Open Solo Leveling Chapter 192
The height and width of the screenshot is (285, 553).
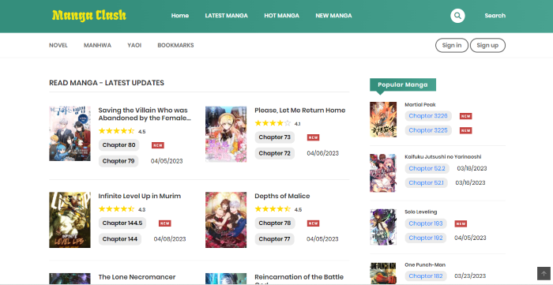click(426, 238)
